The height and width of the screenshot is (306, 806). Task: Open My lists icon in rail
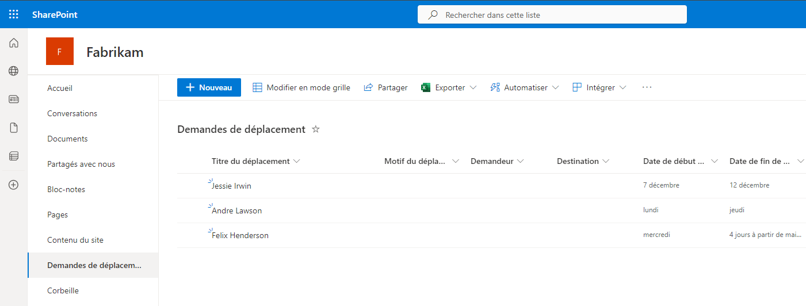pyautogui.click(x=14, y=156)
